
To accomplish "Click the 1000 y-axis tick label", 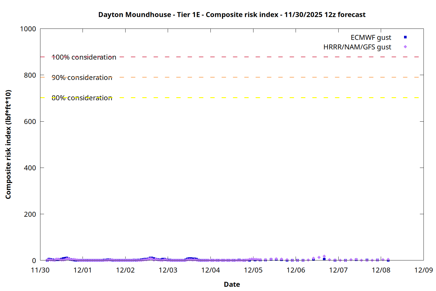I will (28, 29).
